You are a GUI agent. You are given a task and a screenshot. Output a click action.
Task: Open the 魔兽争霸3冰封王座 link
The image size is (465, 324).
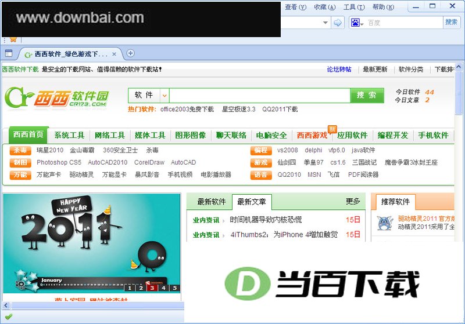click(x=411, y=163)
